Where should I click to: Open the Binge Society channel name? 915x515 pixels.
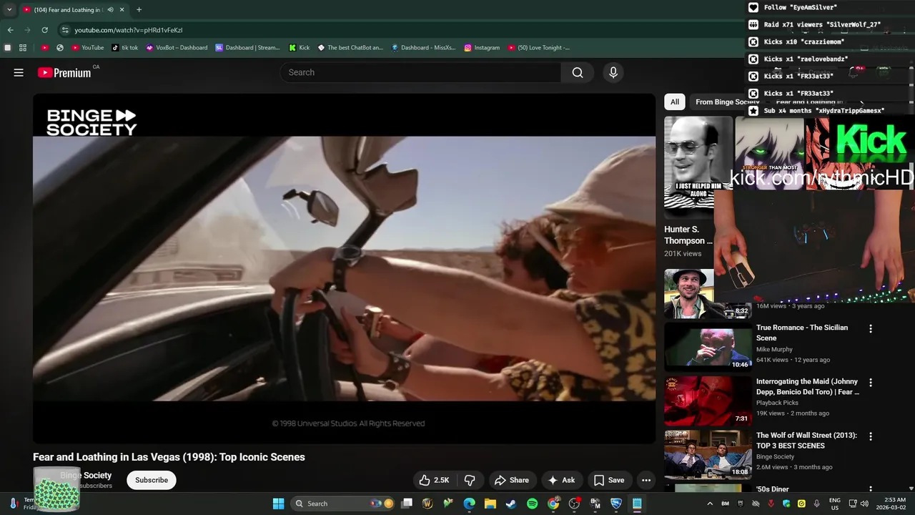click(86, 475)
